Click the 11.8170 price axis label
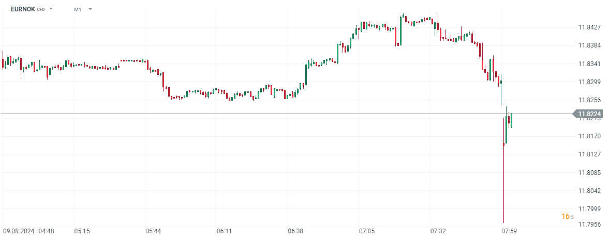609x240 pixels. tap(589, 136)
